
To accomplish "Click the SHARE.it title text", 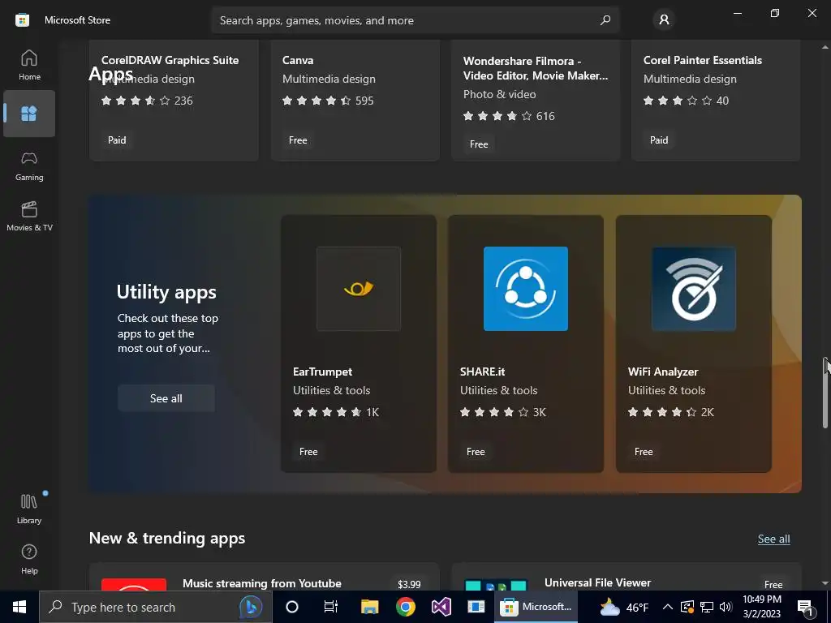I will pos(482,372).
